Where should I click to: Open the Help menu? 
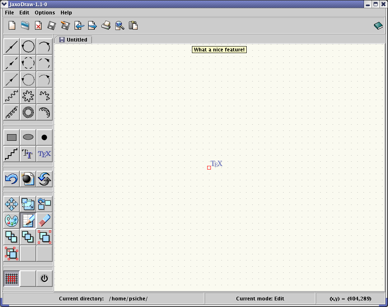[x=66, y=13]
